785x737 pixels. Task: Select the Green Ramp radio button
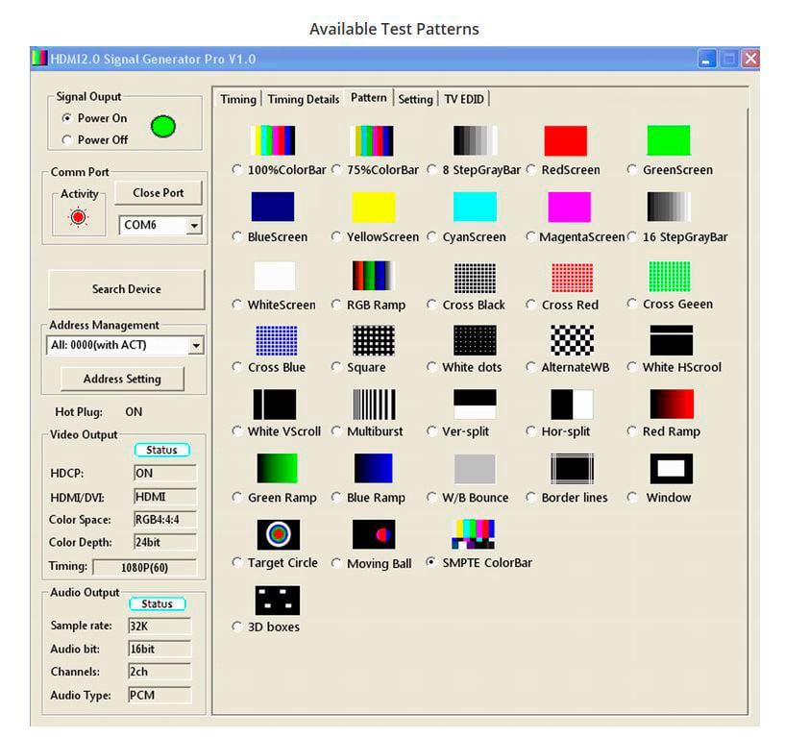click(236, 497)
